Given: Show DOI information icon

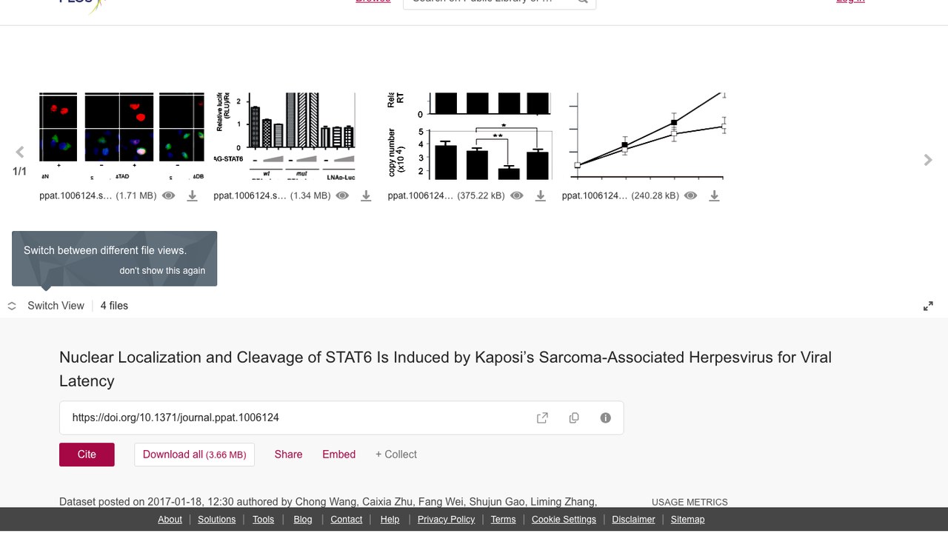Looking at the screenshot, I should [x=606, y=418].
